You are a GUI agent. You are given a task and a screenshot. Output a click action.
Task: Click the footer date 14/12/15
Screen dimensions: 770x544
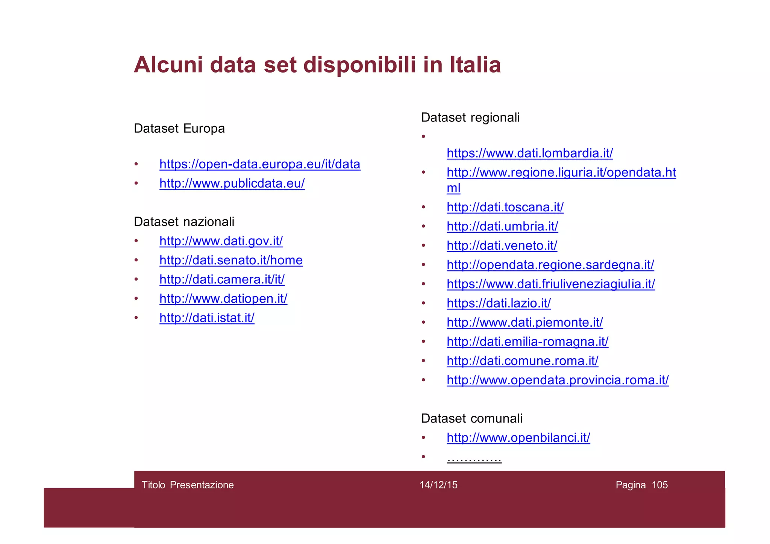pyautogui.click(x=438, y=485)
